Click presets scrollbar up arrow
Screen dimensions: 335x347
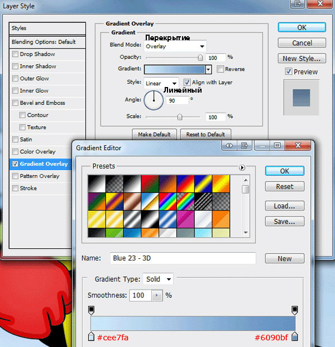tap(246, 180)
